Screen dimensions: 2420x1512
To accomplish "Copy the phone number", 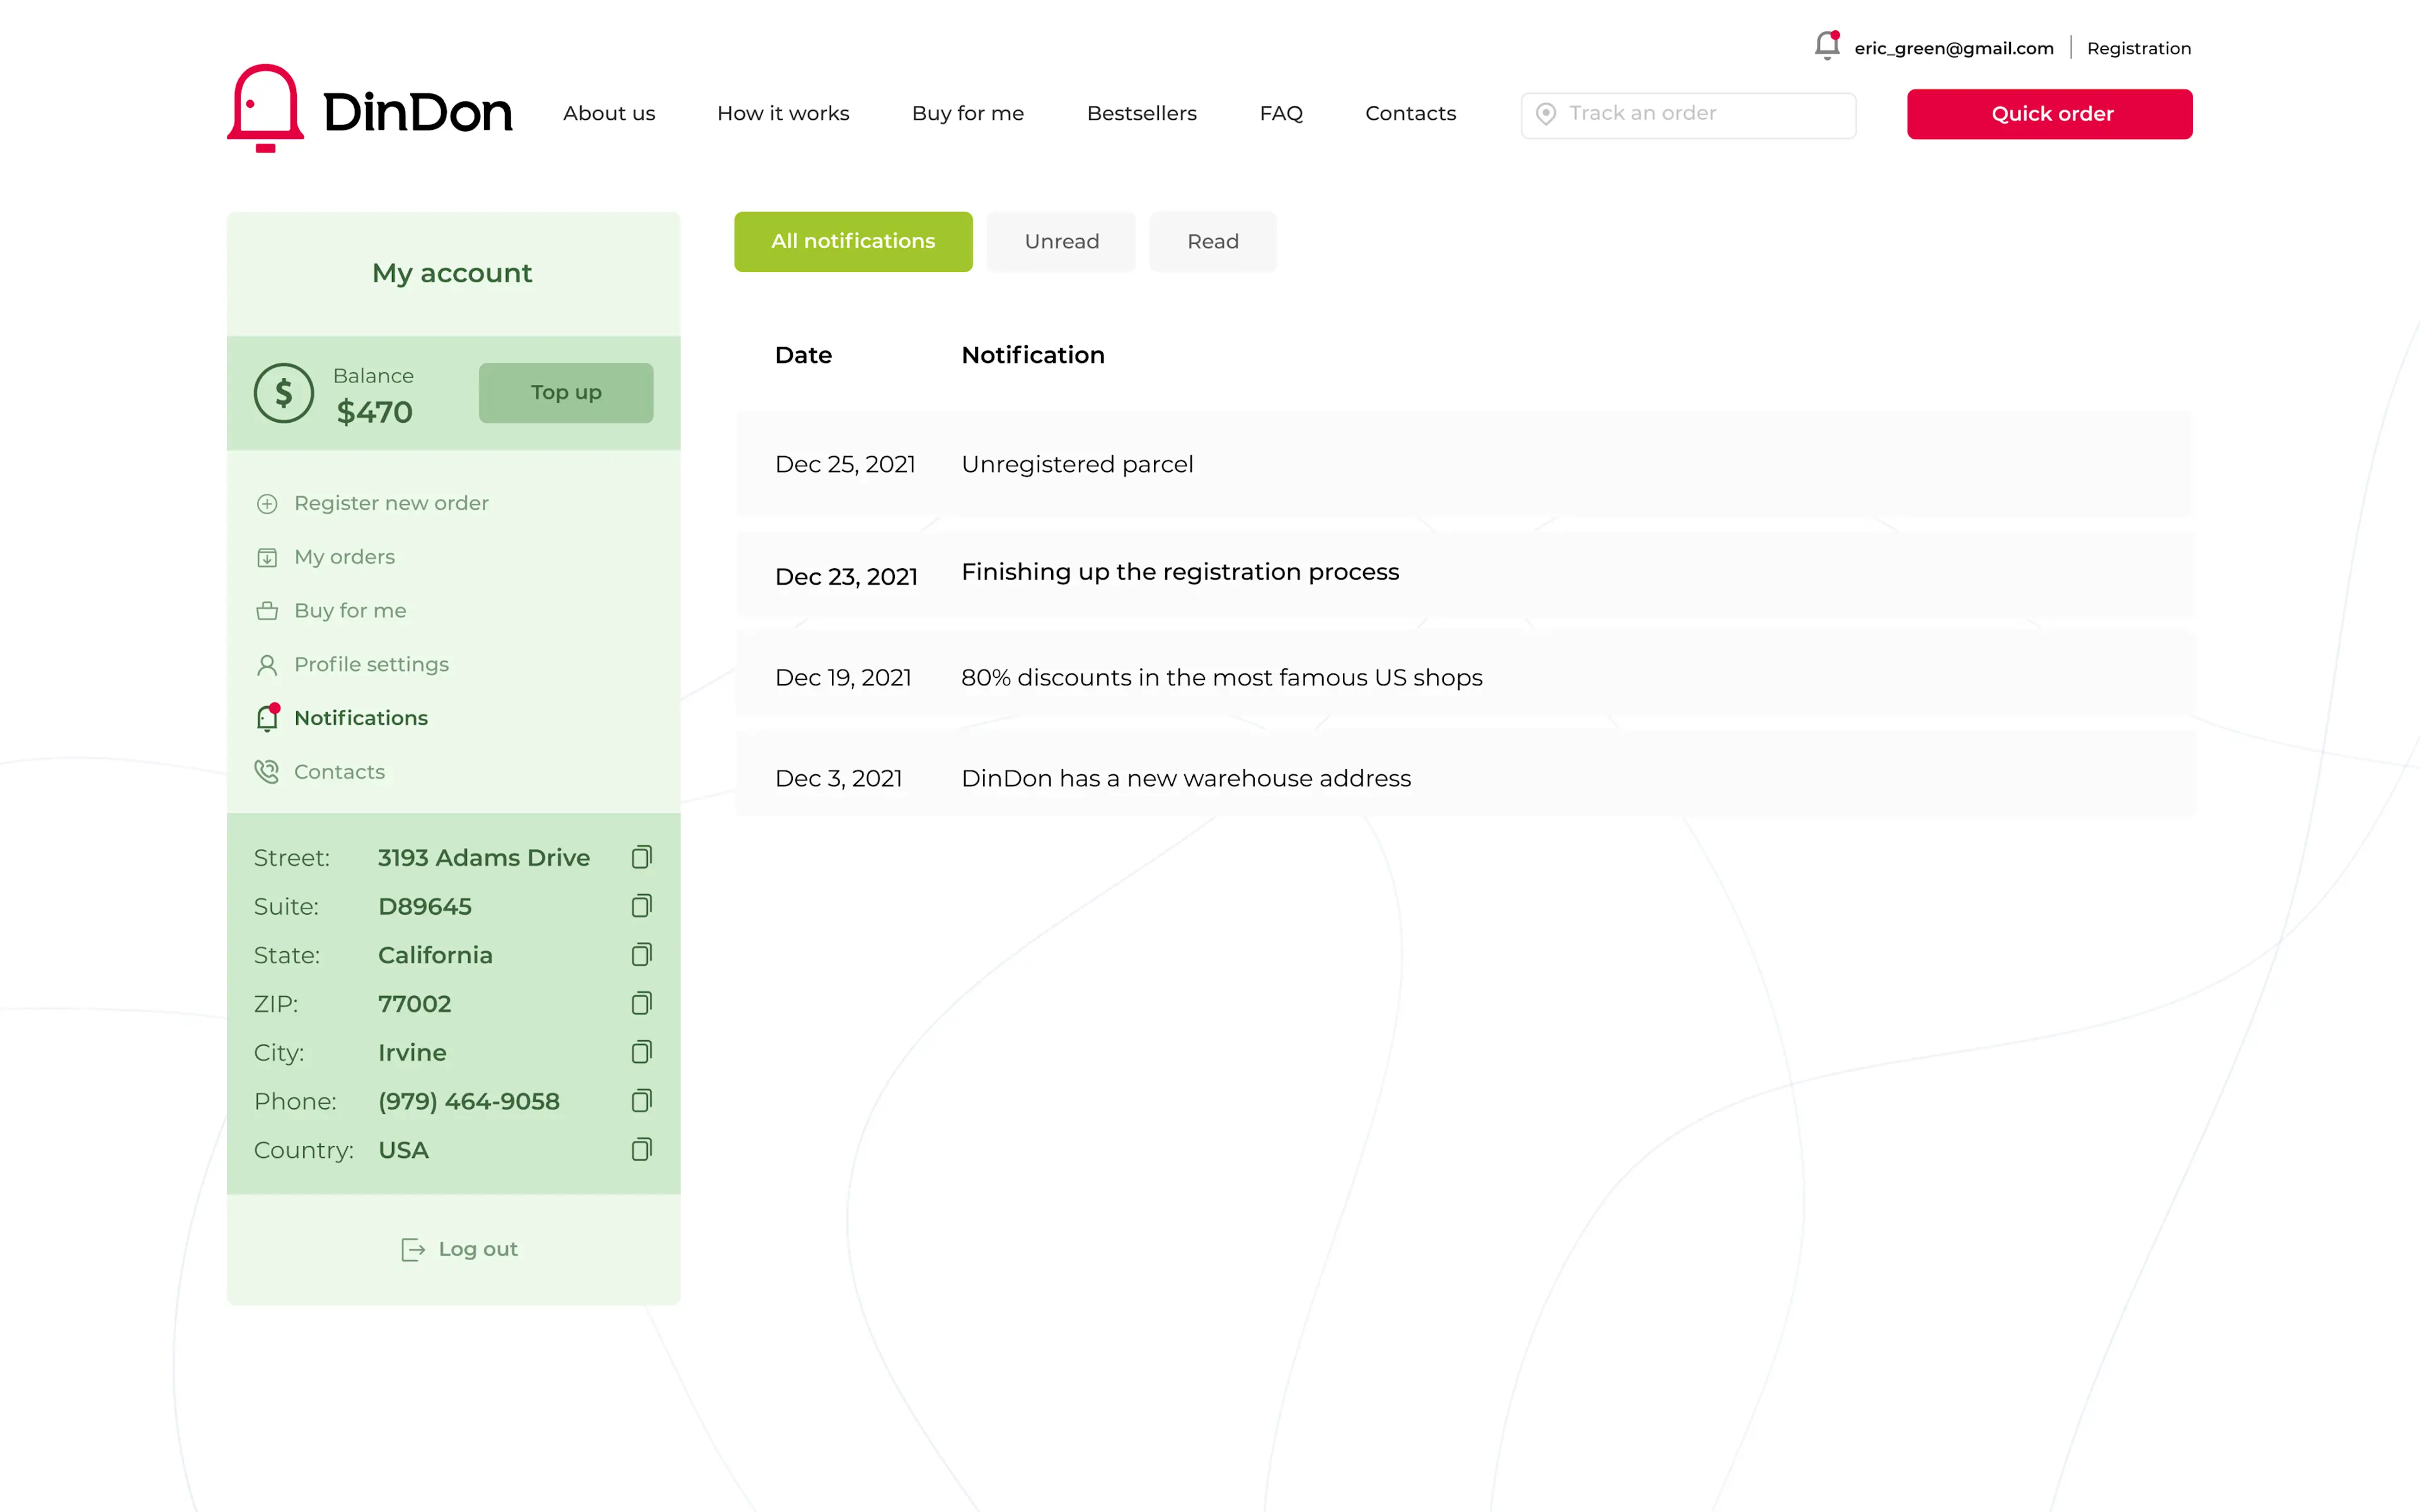I will (641, 1101).
